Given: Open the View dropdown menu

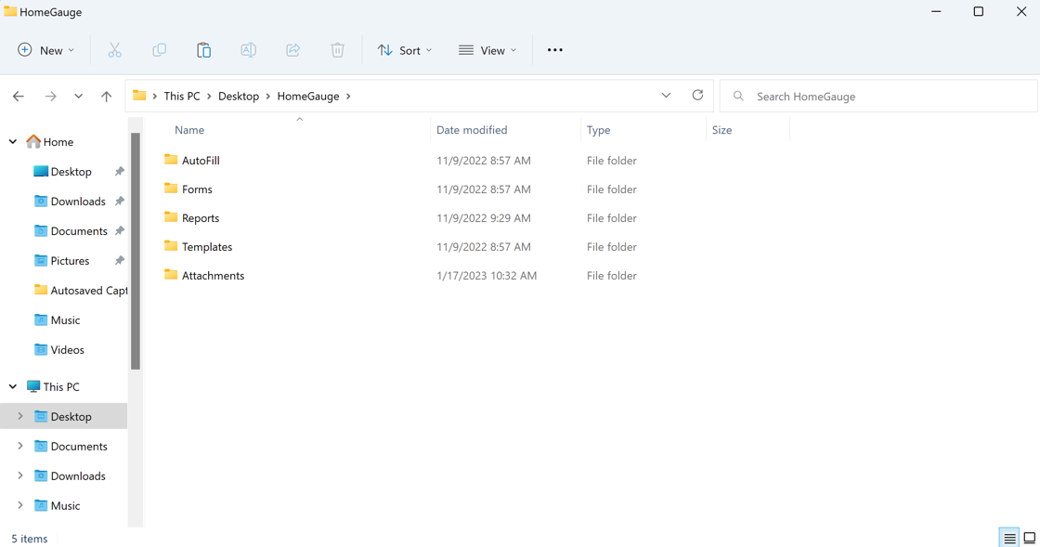Looking at the screenshot, I should 487,50.
